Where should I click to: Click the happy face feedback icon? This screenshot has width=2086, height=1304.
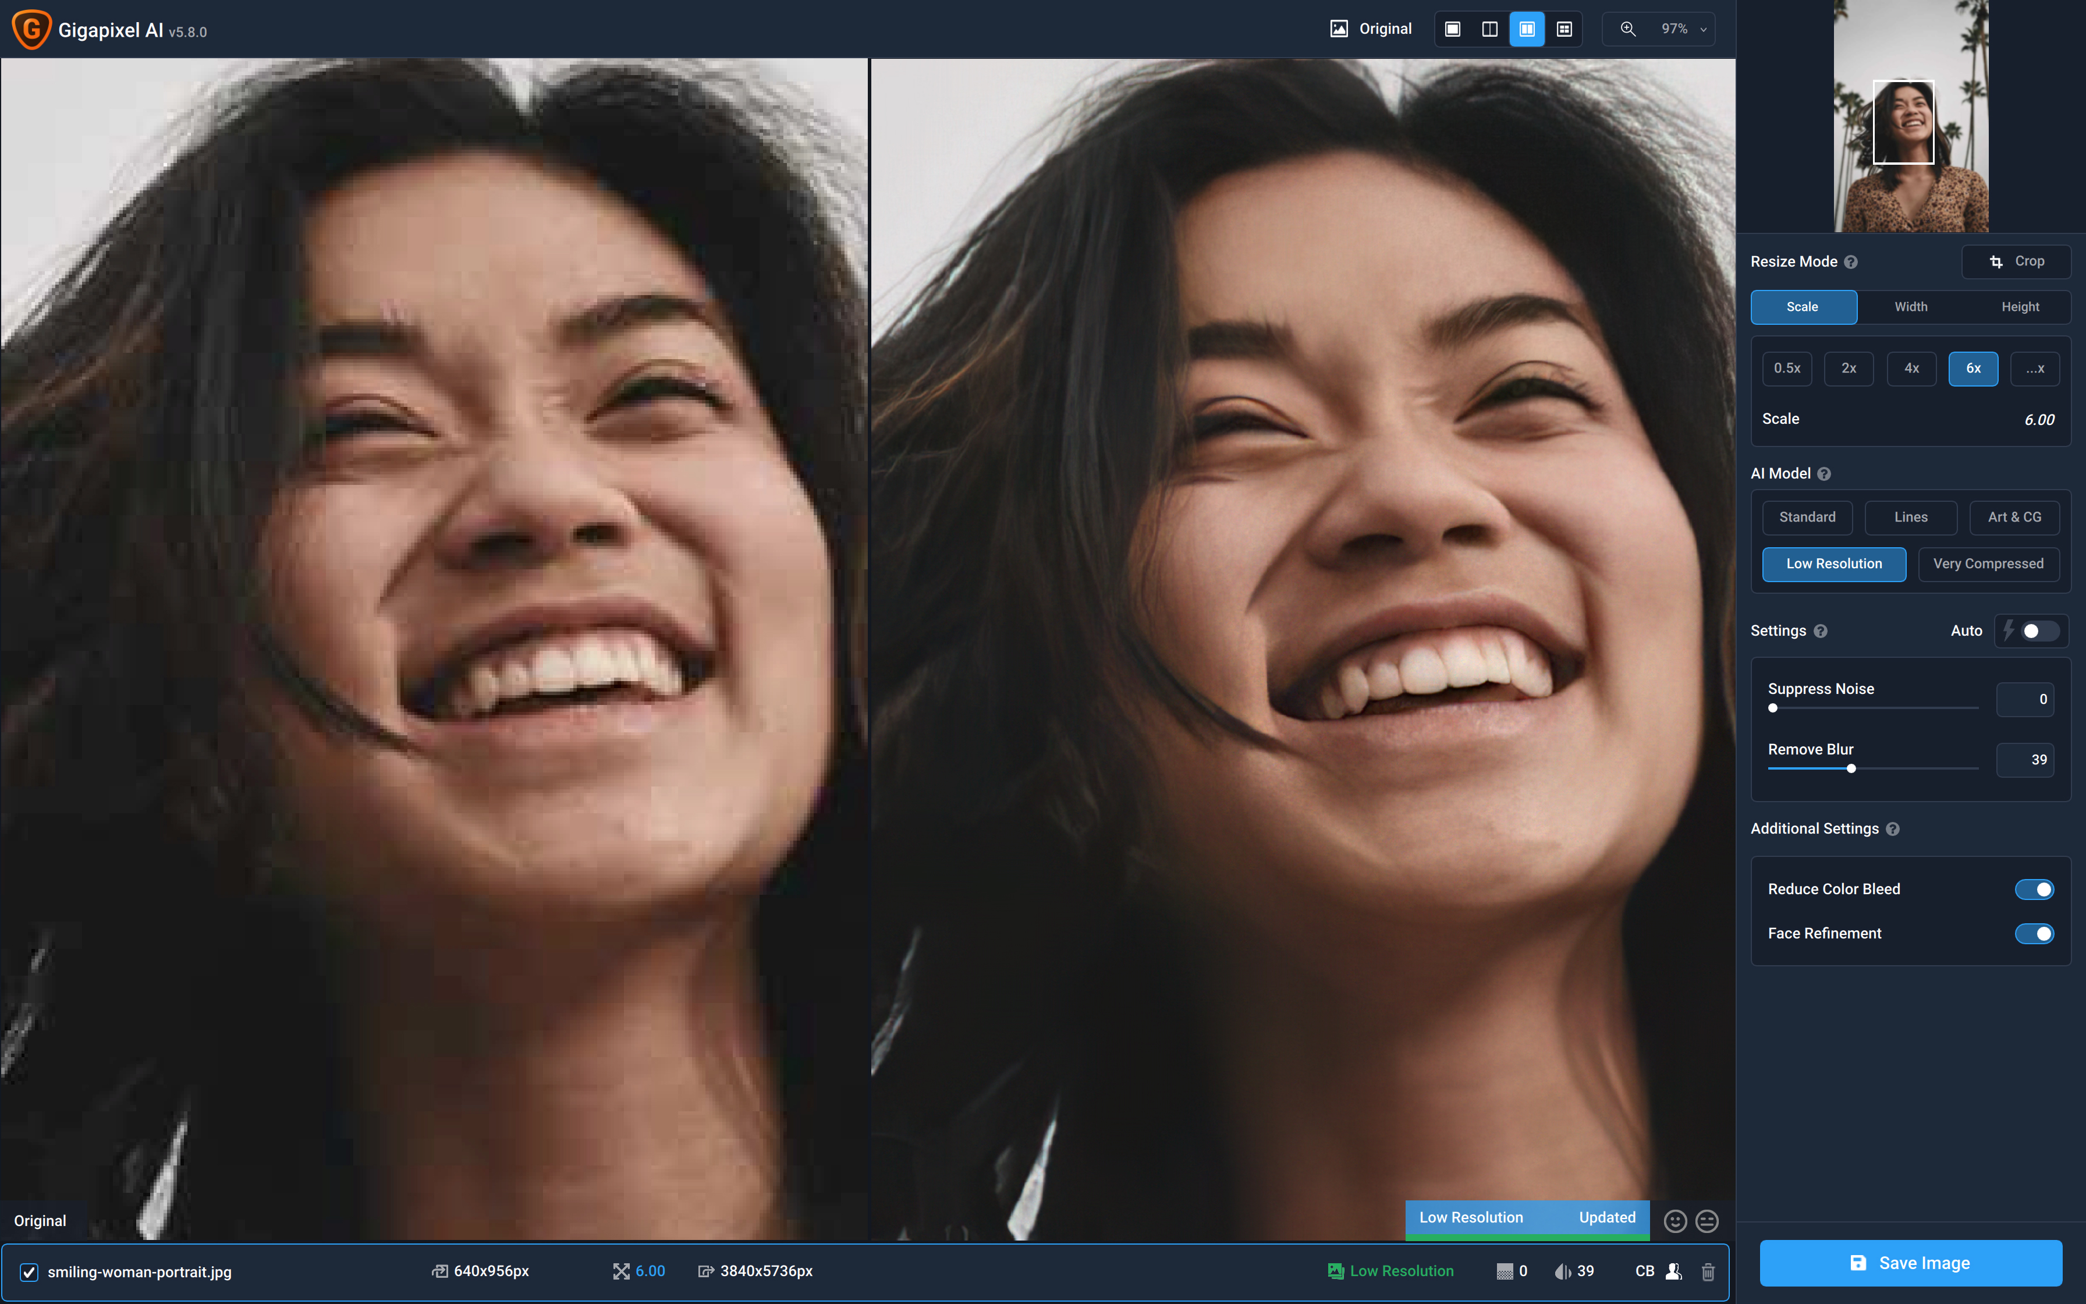1675,1221
